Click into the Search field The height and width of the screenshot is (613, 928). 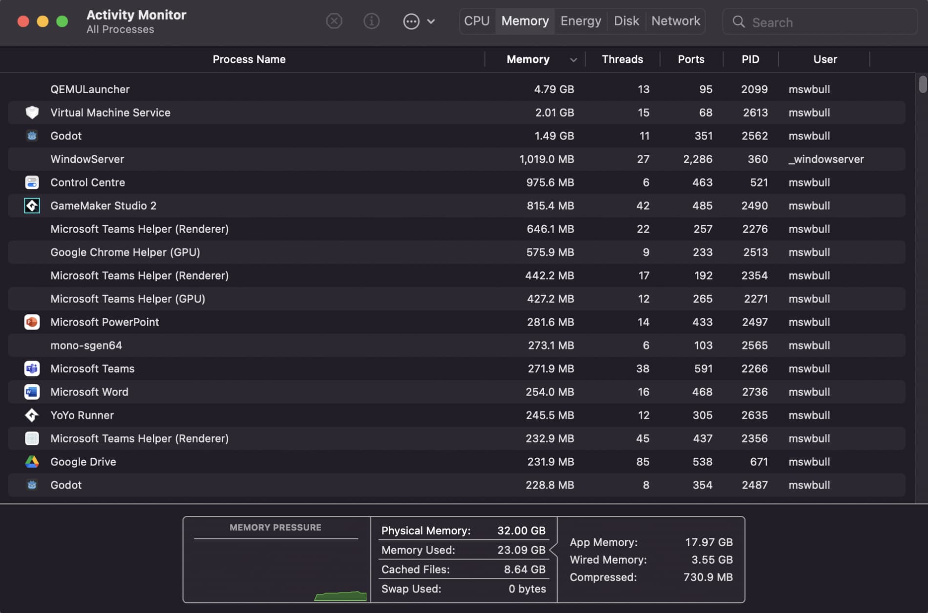820,22
